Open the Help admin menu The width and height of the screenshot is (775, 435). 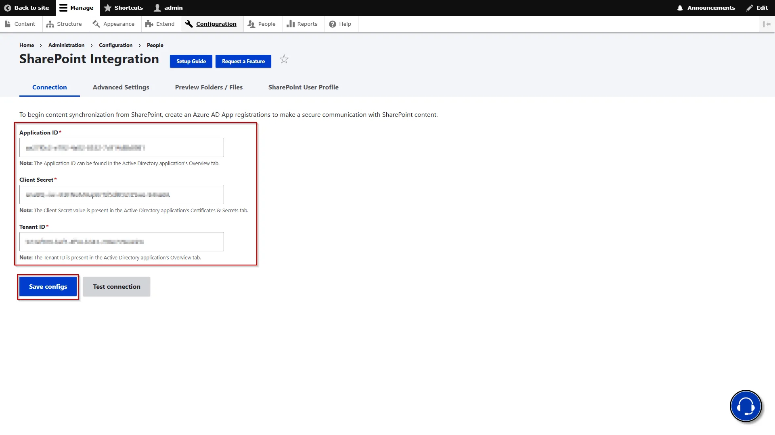[x=340, y=24]
